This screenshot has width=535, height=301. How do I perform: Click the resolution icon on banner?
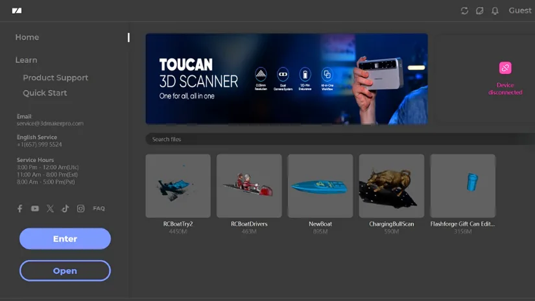(261, 74)
